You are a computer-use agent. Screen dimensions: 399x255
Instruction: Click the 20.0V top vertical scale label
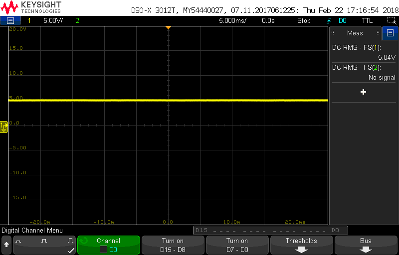17,29
